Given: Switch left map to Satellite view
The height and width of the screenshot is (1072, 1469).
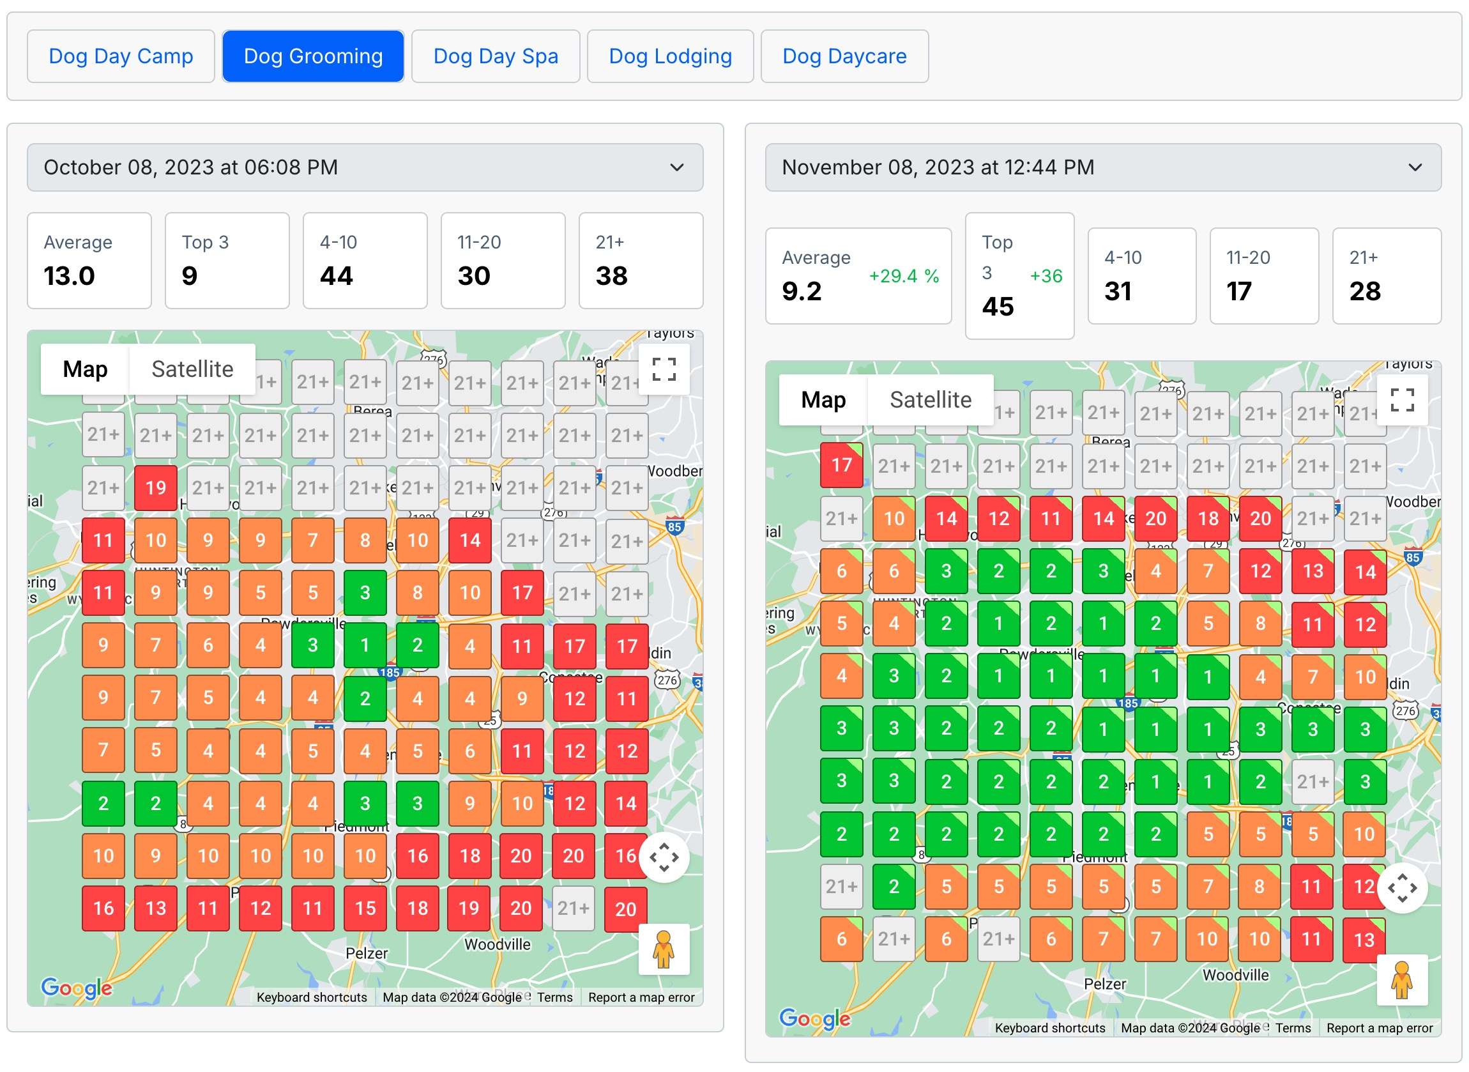Looking at the screenshot, I should click(192, 369).
